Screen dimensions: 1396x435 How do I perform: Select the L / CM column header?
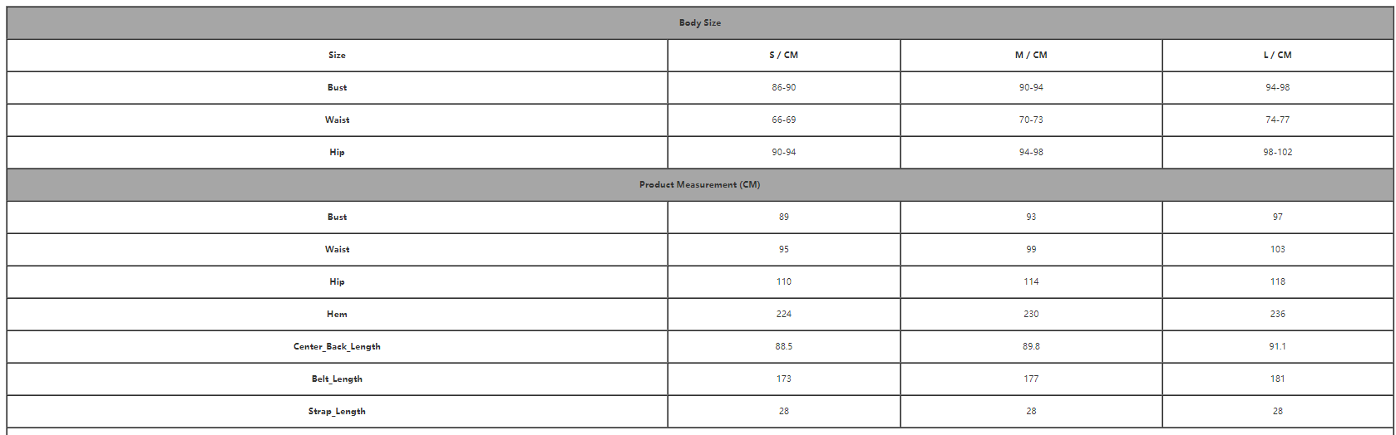pos(1277,56)
